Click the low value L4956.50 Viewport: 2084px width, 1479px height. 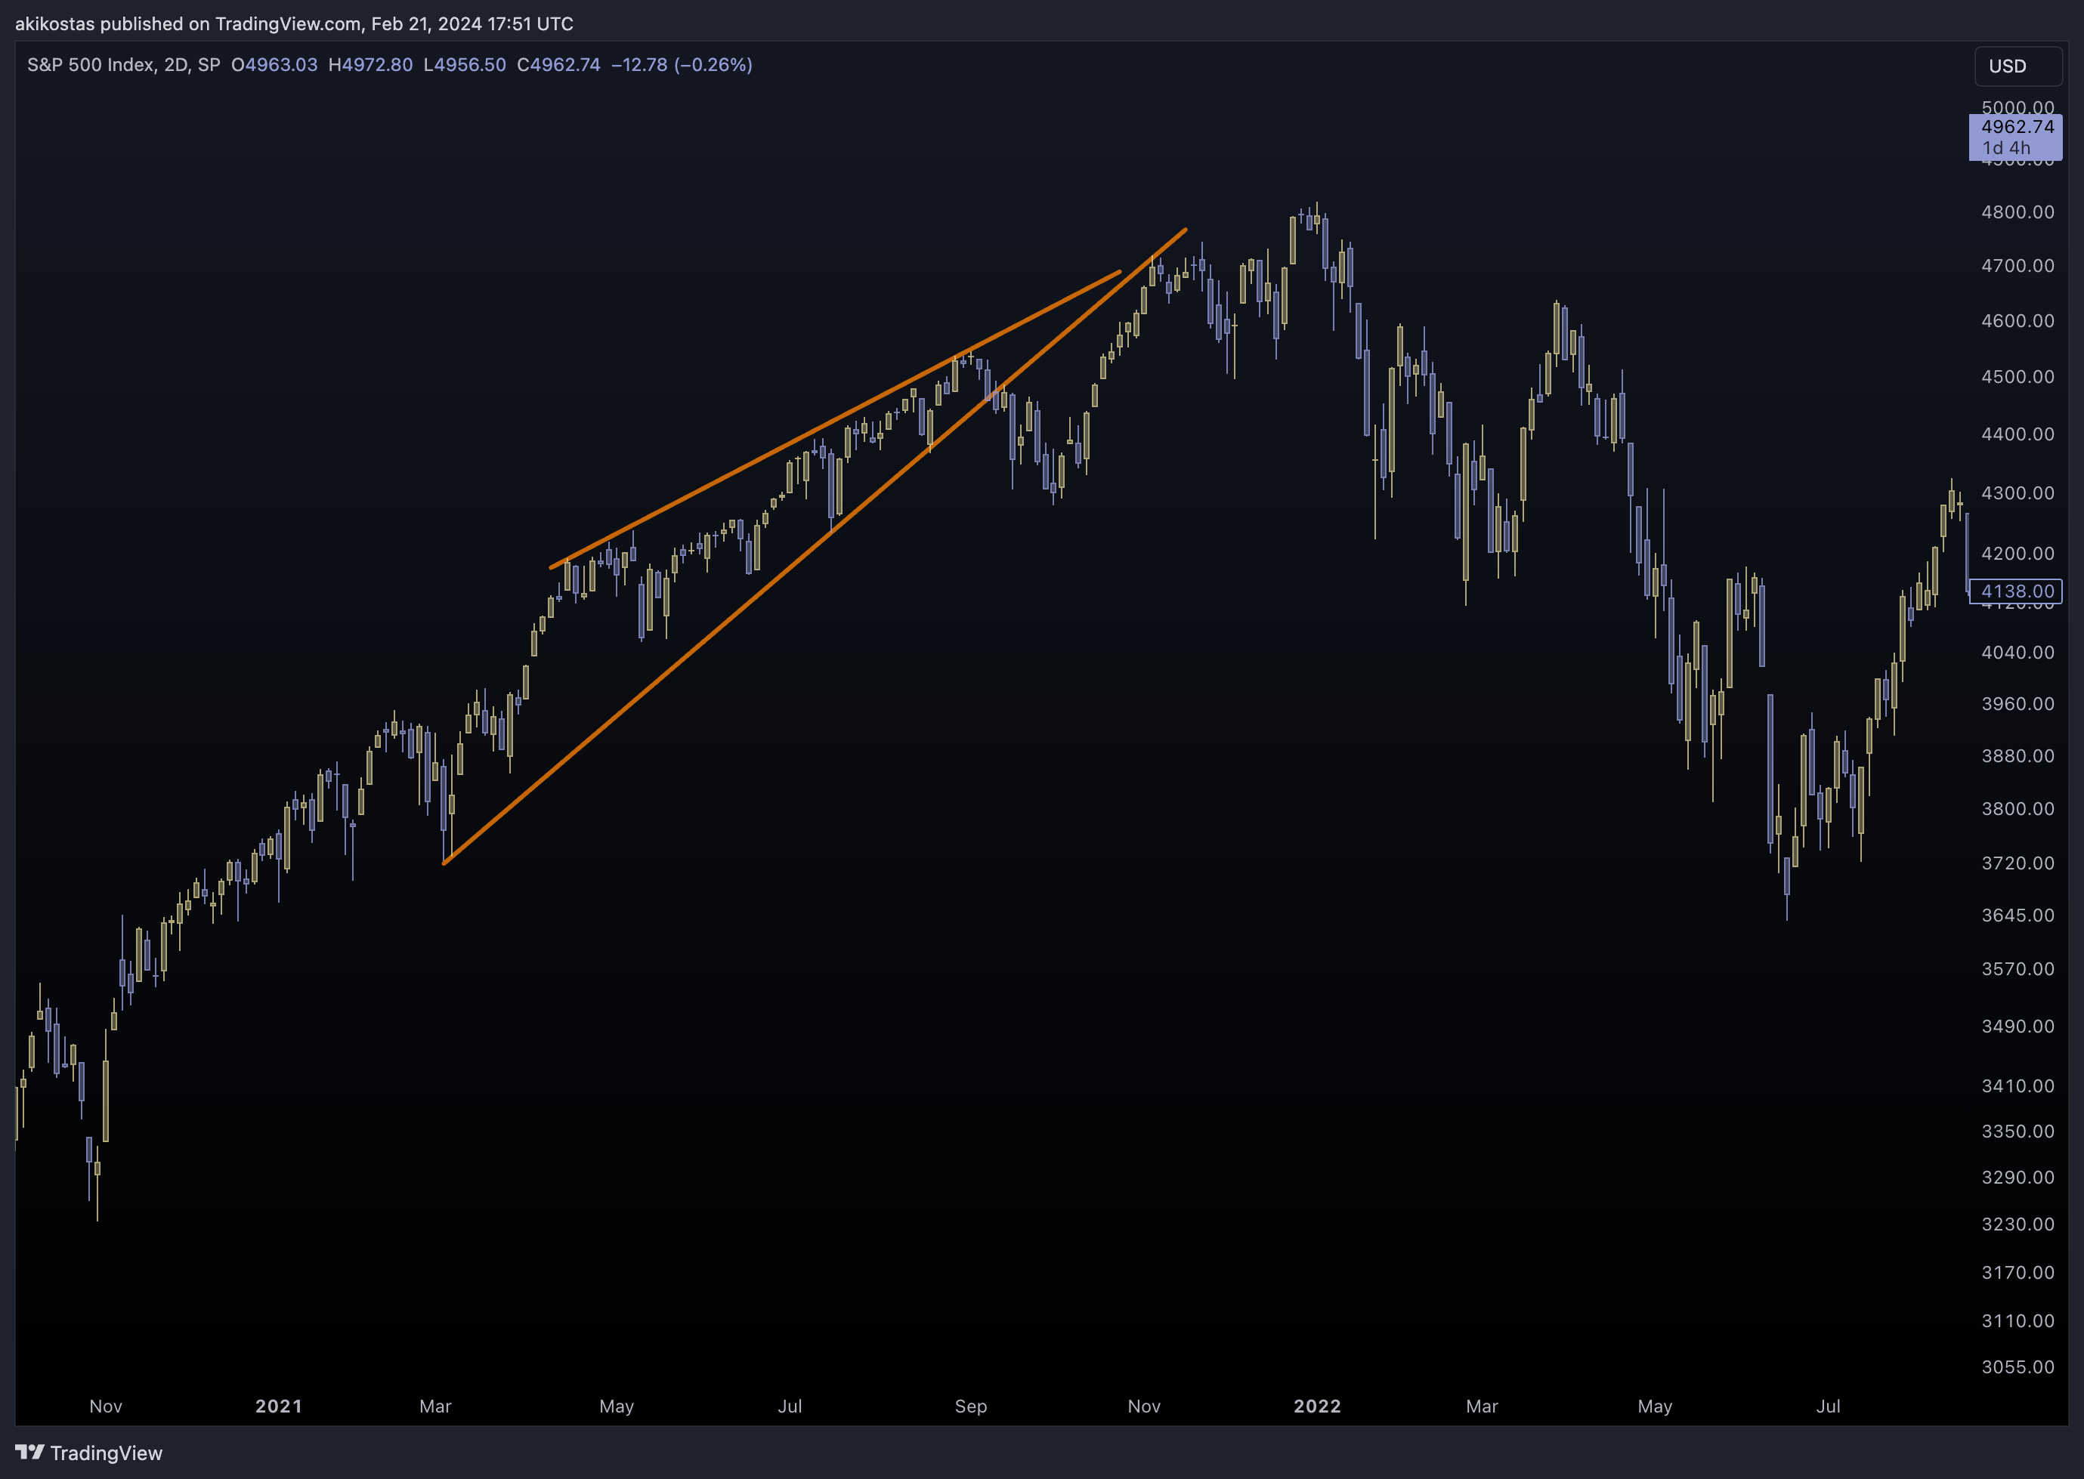coord(465,65)
